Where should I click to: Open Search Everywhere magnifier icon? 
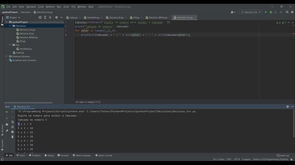[x=287, y=12]
